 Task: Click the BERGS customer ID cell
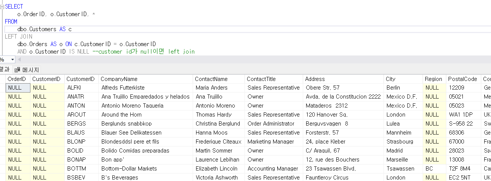pos(81,124)
